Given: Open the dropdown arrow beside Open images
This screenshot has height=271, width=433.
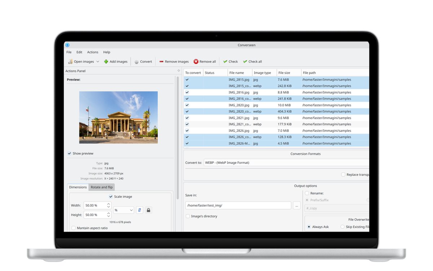Looking at the screenshot, I should click(x=98, y=62).
